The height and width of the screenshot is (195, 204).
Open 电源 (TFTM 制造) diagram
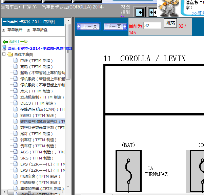pyautogui.click(x=37, y=61)
